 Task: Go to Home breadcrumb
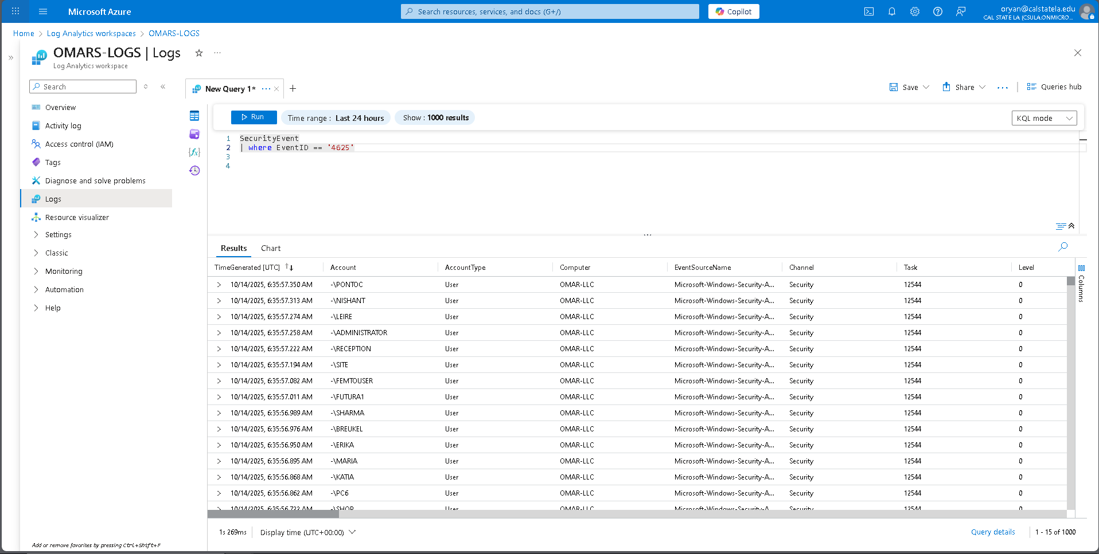coord(24,33)
